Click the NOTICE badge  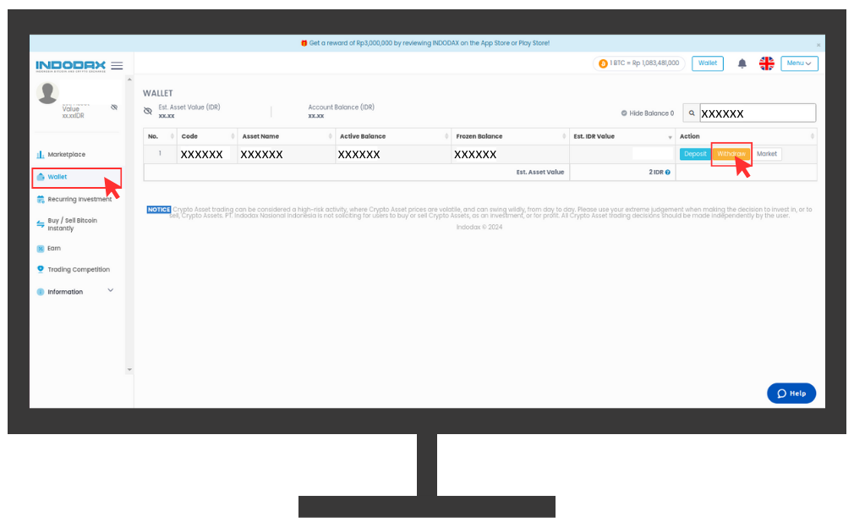coord(158,209)
